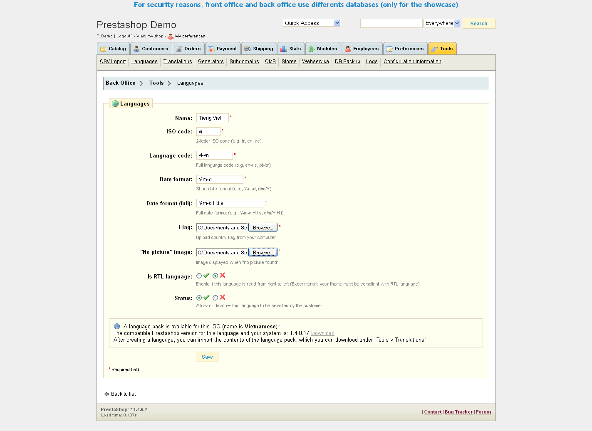Image resolution: width=592 pixels, height=431 pixels.
Task: Open Subdomains submenu link
Action: point(244,62)
